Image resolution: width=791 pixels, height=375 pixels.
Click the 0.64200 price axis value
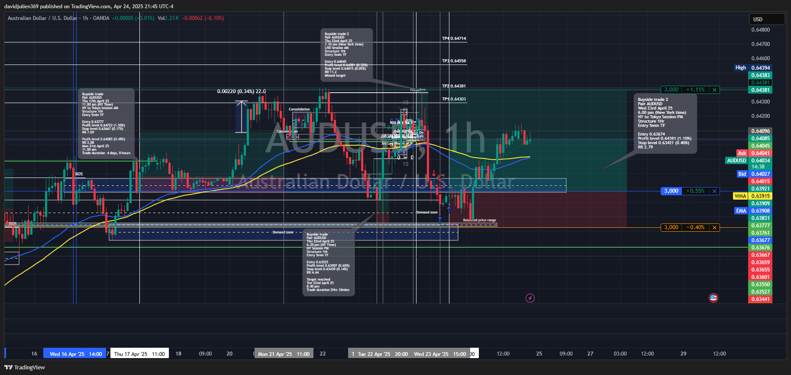click(761, 116)
